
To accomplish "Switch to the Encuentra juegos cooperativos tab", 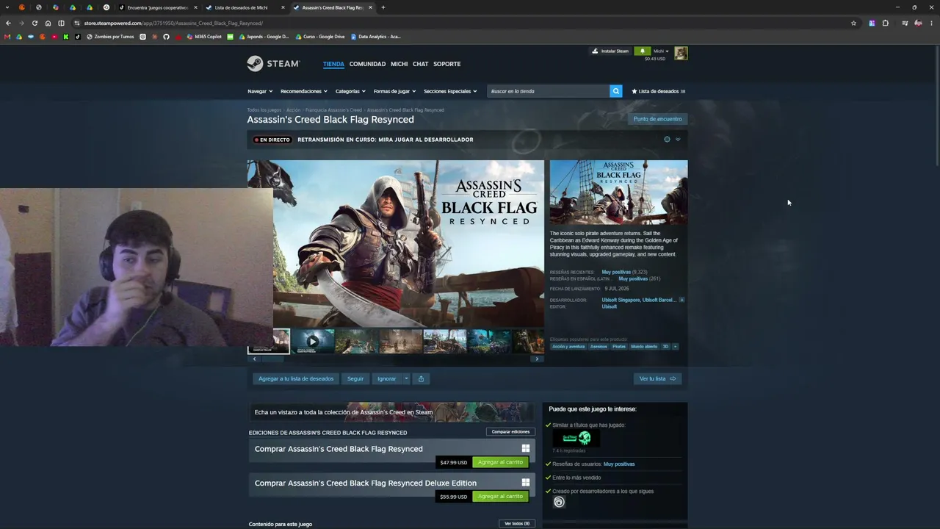I will (157, 7).
